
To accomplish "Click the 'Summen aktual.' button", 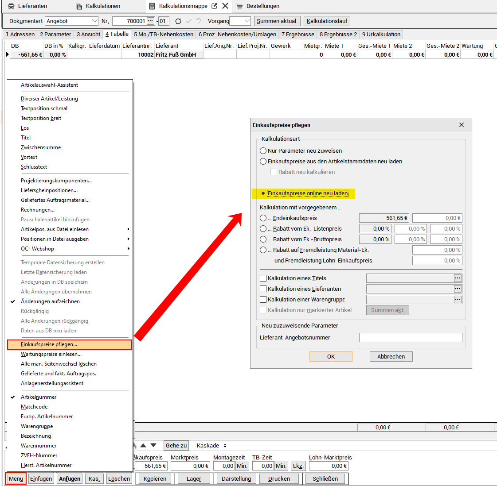I will pyautogui.click(x=278, y=21).
